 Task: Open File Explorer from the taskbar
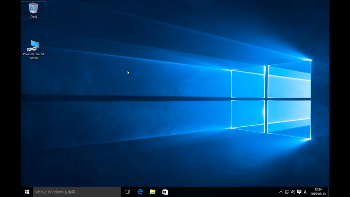click(x=152, y=192)
